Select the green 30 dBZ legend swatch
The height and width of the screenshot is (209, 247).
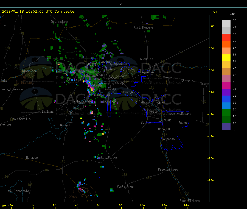226,113
